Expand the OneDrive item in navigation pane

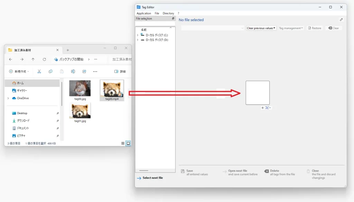click(8, 98)
